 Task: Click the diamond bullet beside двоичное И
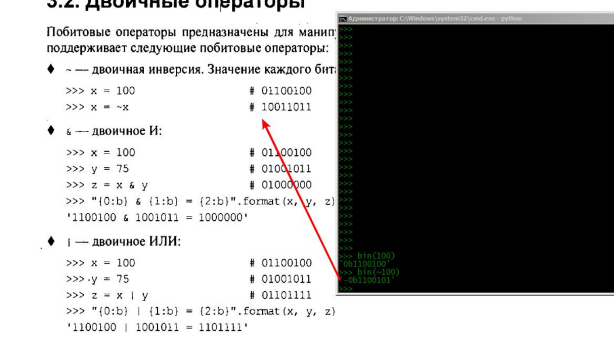pyautogui.click(x=51, y=131)
